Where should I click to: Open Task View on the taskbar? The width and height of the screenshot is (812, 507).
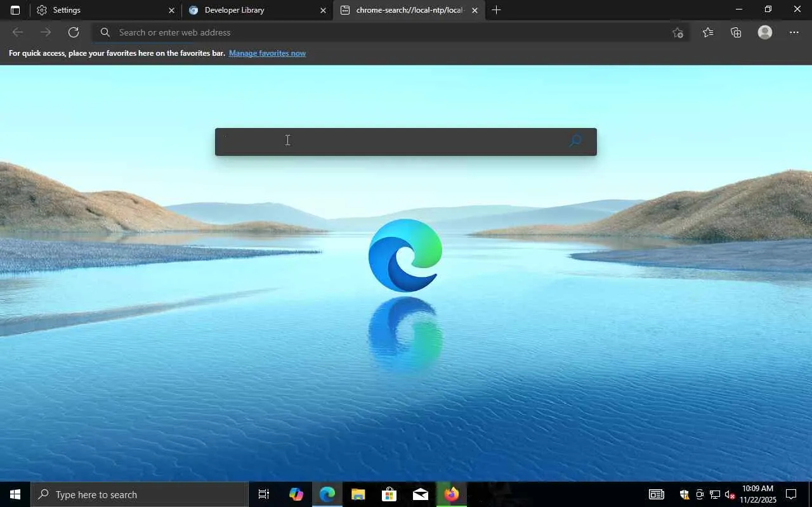263,494
